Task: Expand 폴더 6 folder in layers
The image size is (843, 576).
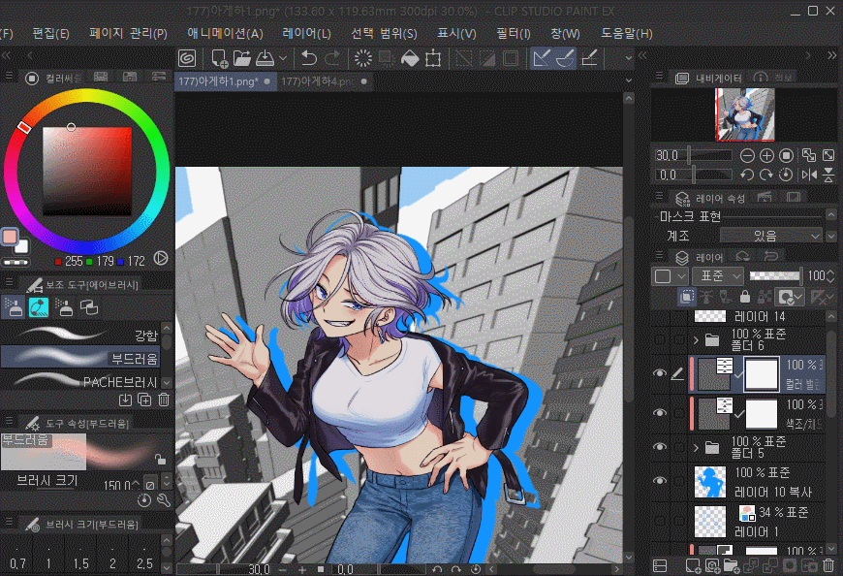Action: click(696, 340)
